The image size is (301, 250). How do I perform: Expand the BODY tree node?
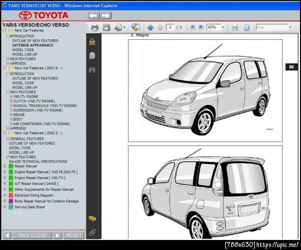(11, 119)
